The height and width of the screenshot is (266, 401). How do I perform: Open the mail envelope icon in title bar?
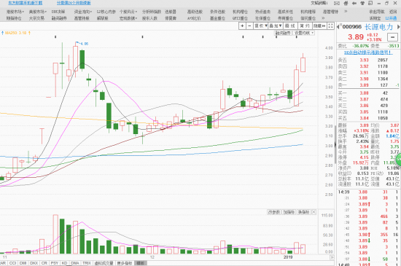point(337,3)
